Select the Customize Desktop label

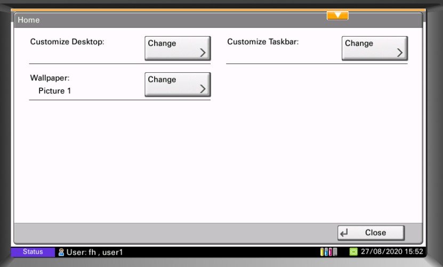click(67, 41)
